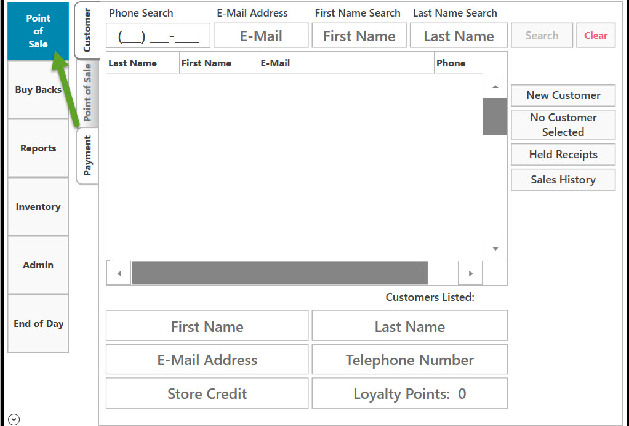
Task: Click the customer list scroll-up arrow
Action: click(x=495, y=86)
